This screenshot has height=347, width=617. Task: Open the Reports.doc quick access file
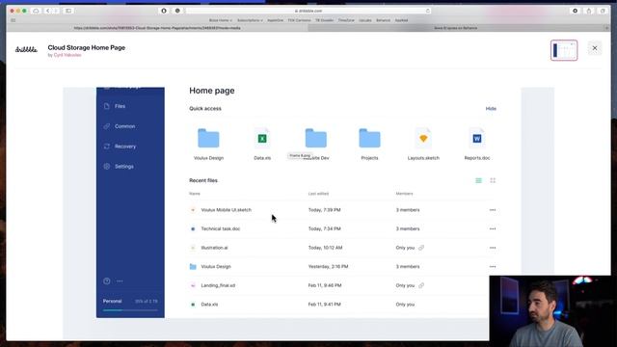pyautogui.click(x=477, y=144)
